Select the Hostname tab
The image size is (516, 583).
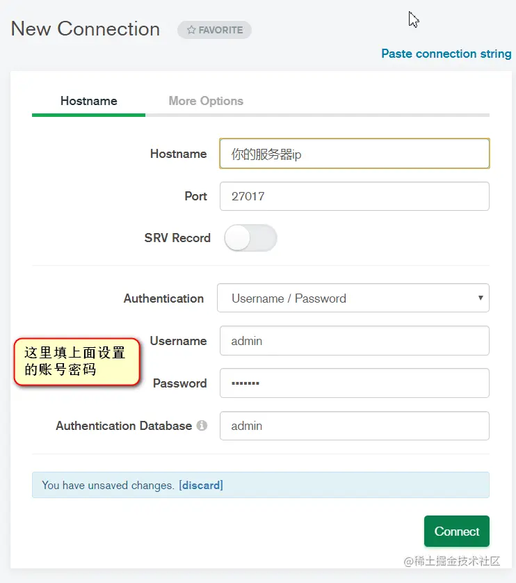click(89, 101)
